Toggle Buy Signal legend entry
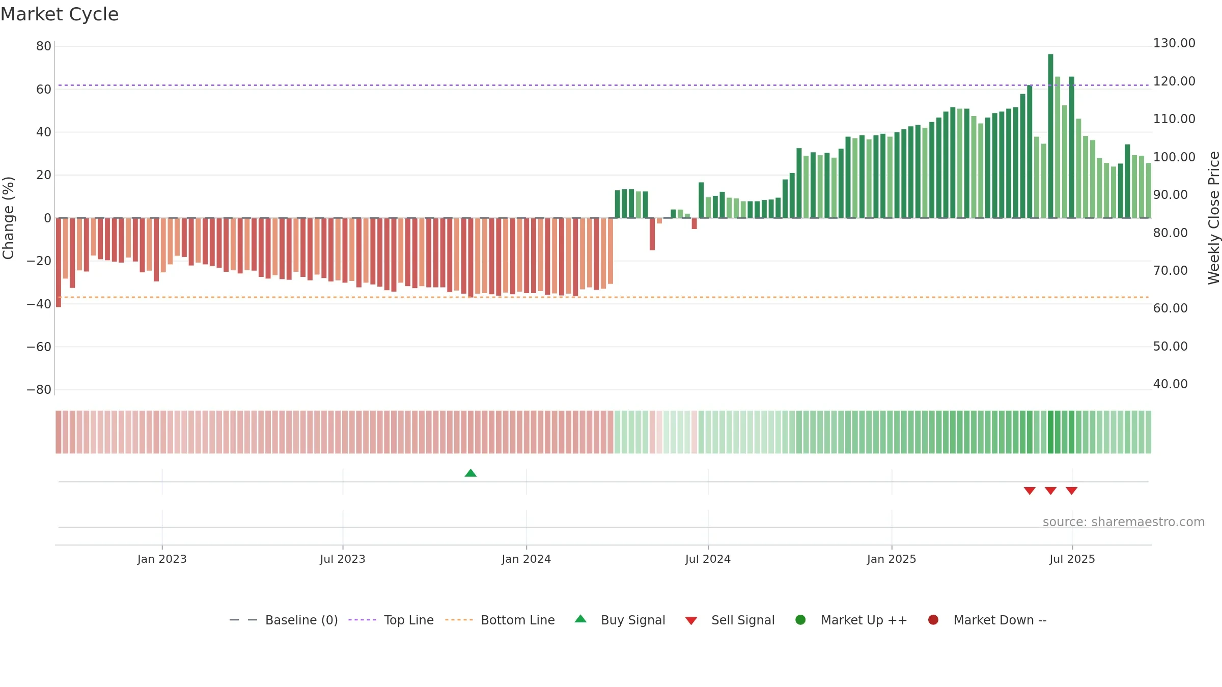The width and height of the screenshot is (1222, 687). coord(620,620)
